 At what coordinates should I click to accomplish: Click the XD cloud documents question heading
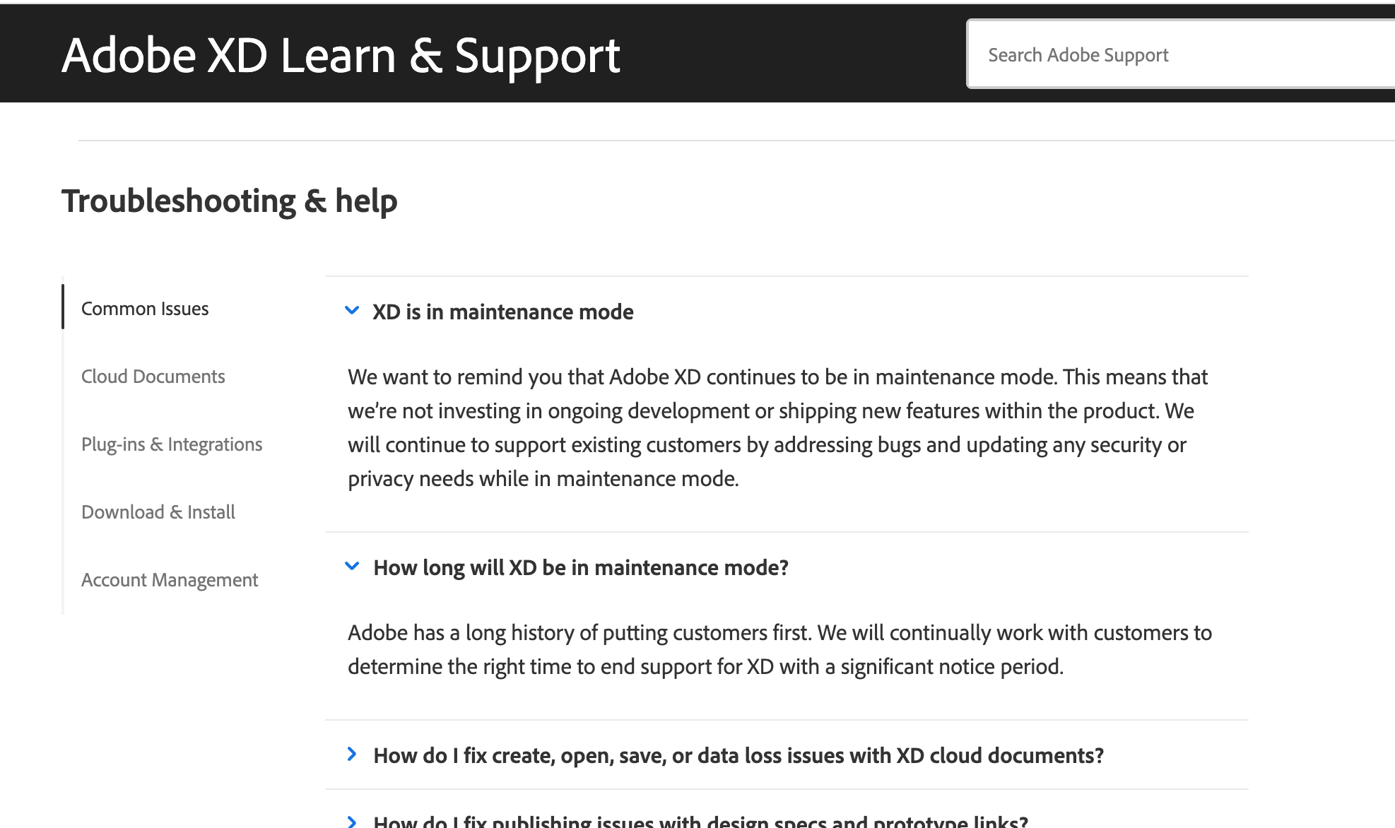738,755
